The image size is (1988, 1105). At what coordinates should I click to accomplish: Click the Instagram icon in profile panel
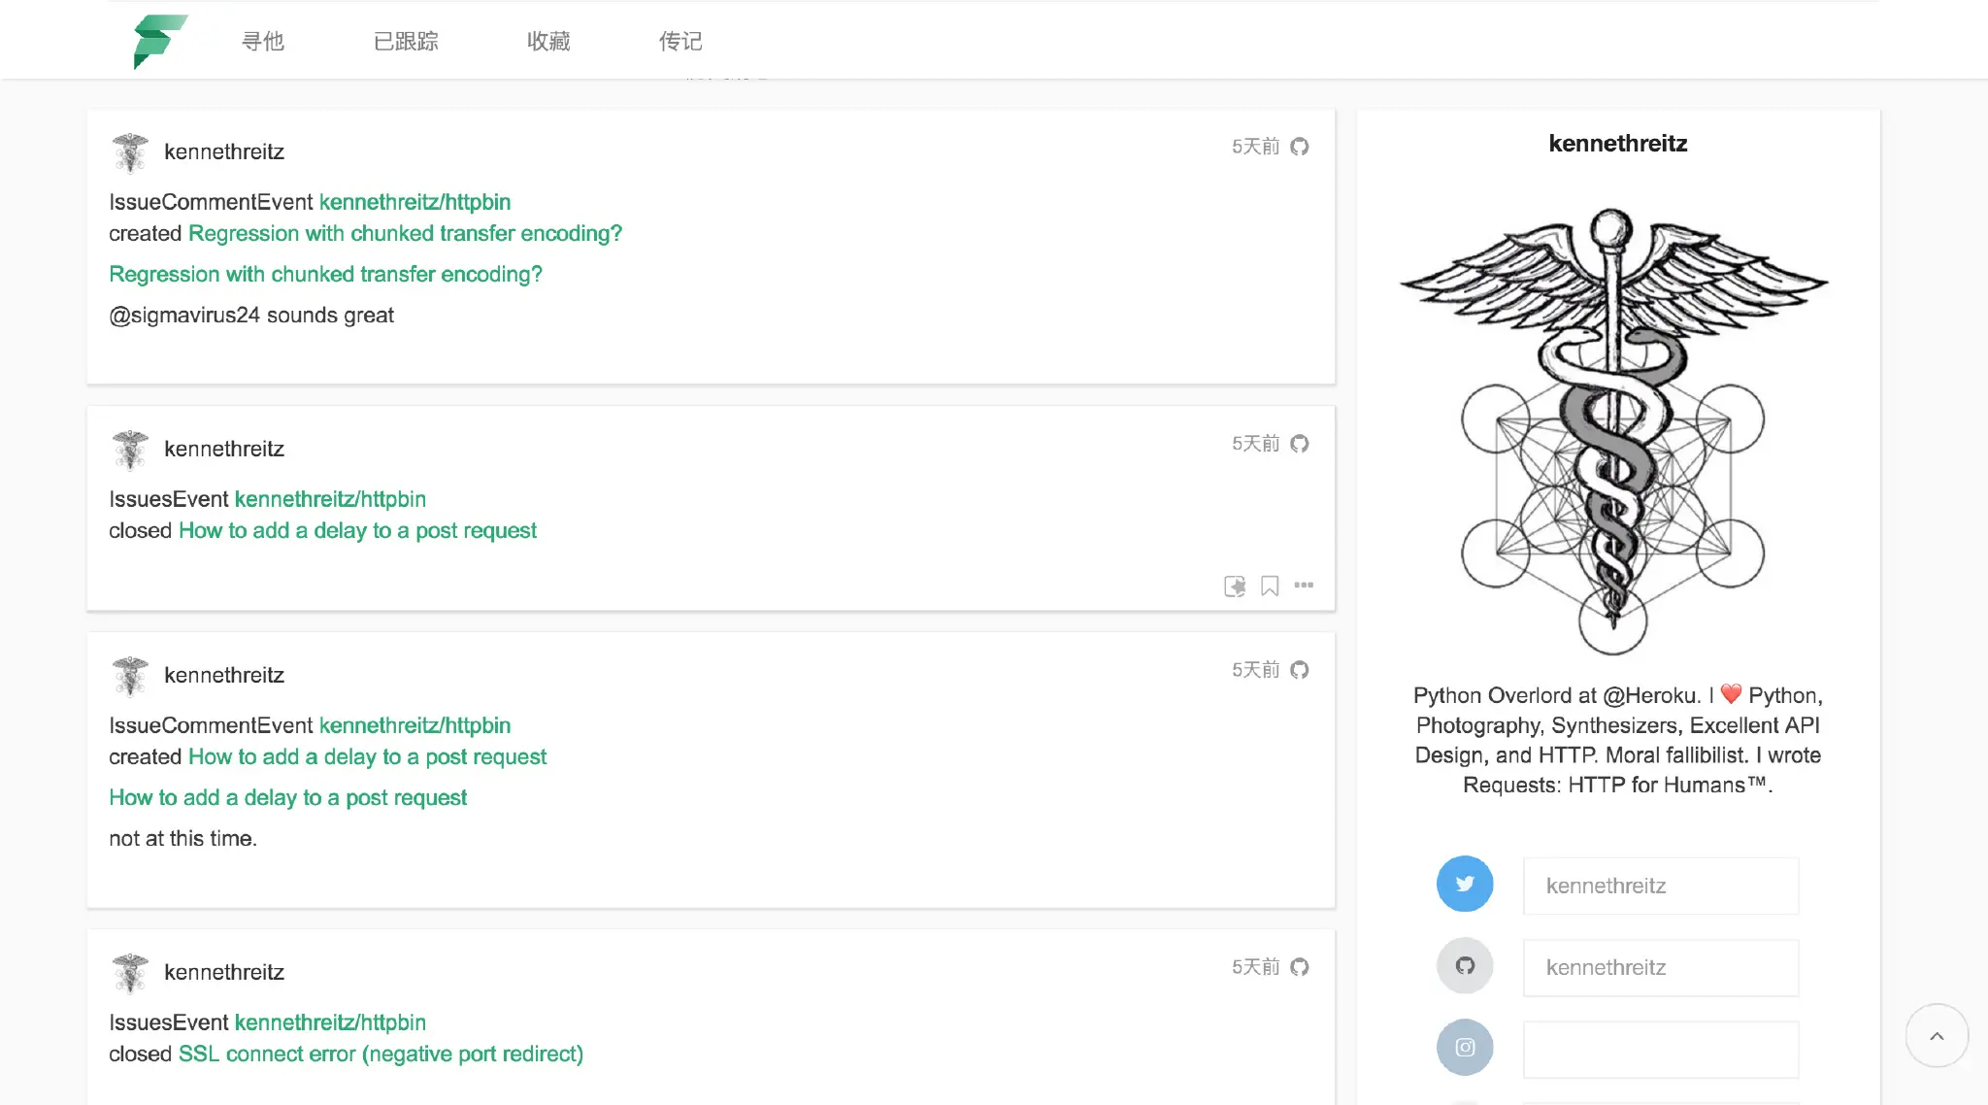(x=1465, y=1047)
